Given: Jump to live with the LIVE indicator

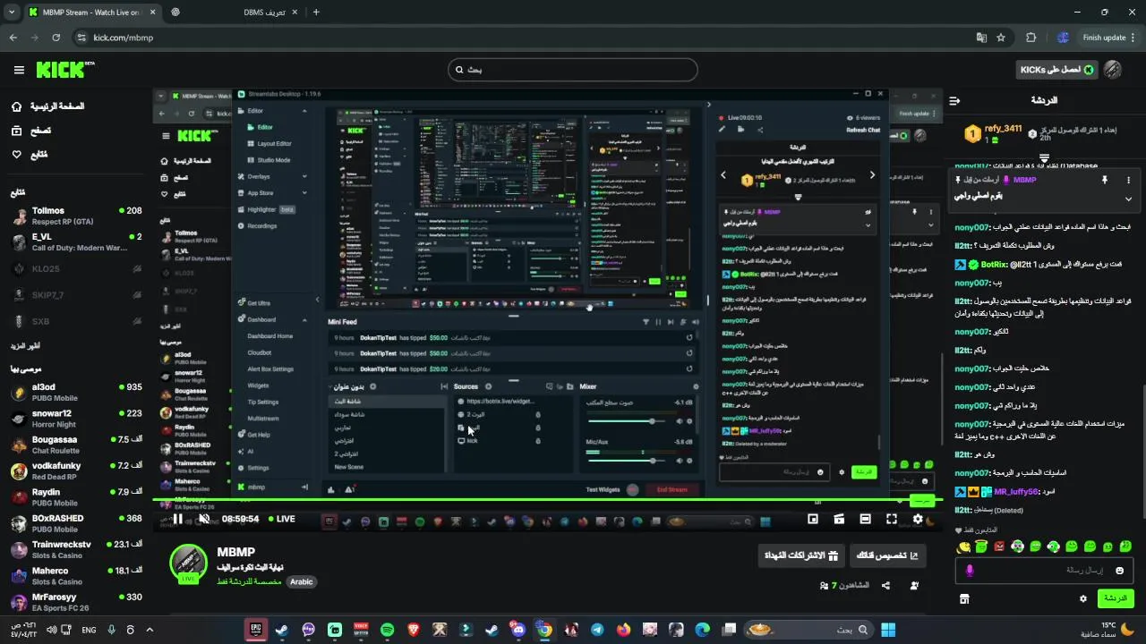Looking at the screenshot, I should point(281,519).
